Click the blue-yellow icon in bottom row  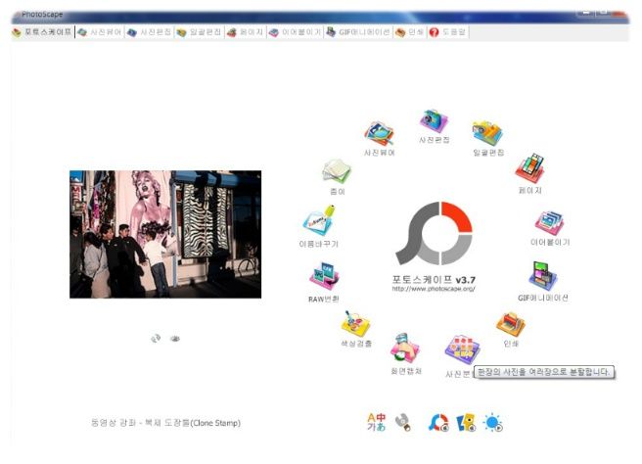point(466,423)
